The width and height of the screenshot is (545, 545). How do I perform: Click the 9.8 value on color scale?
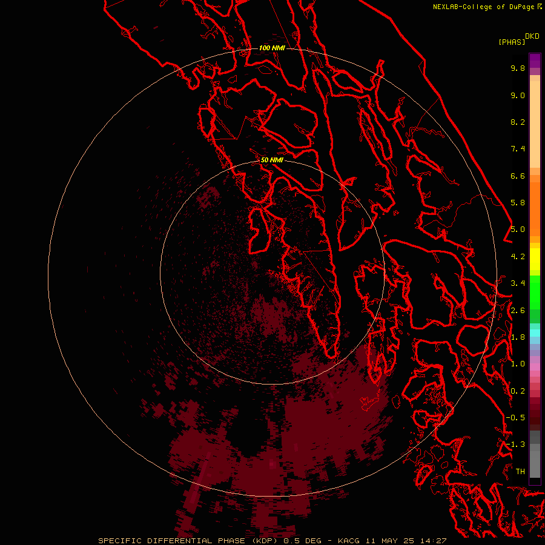[518, 68]
